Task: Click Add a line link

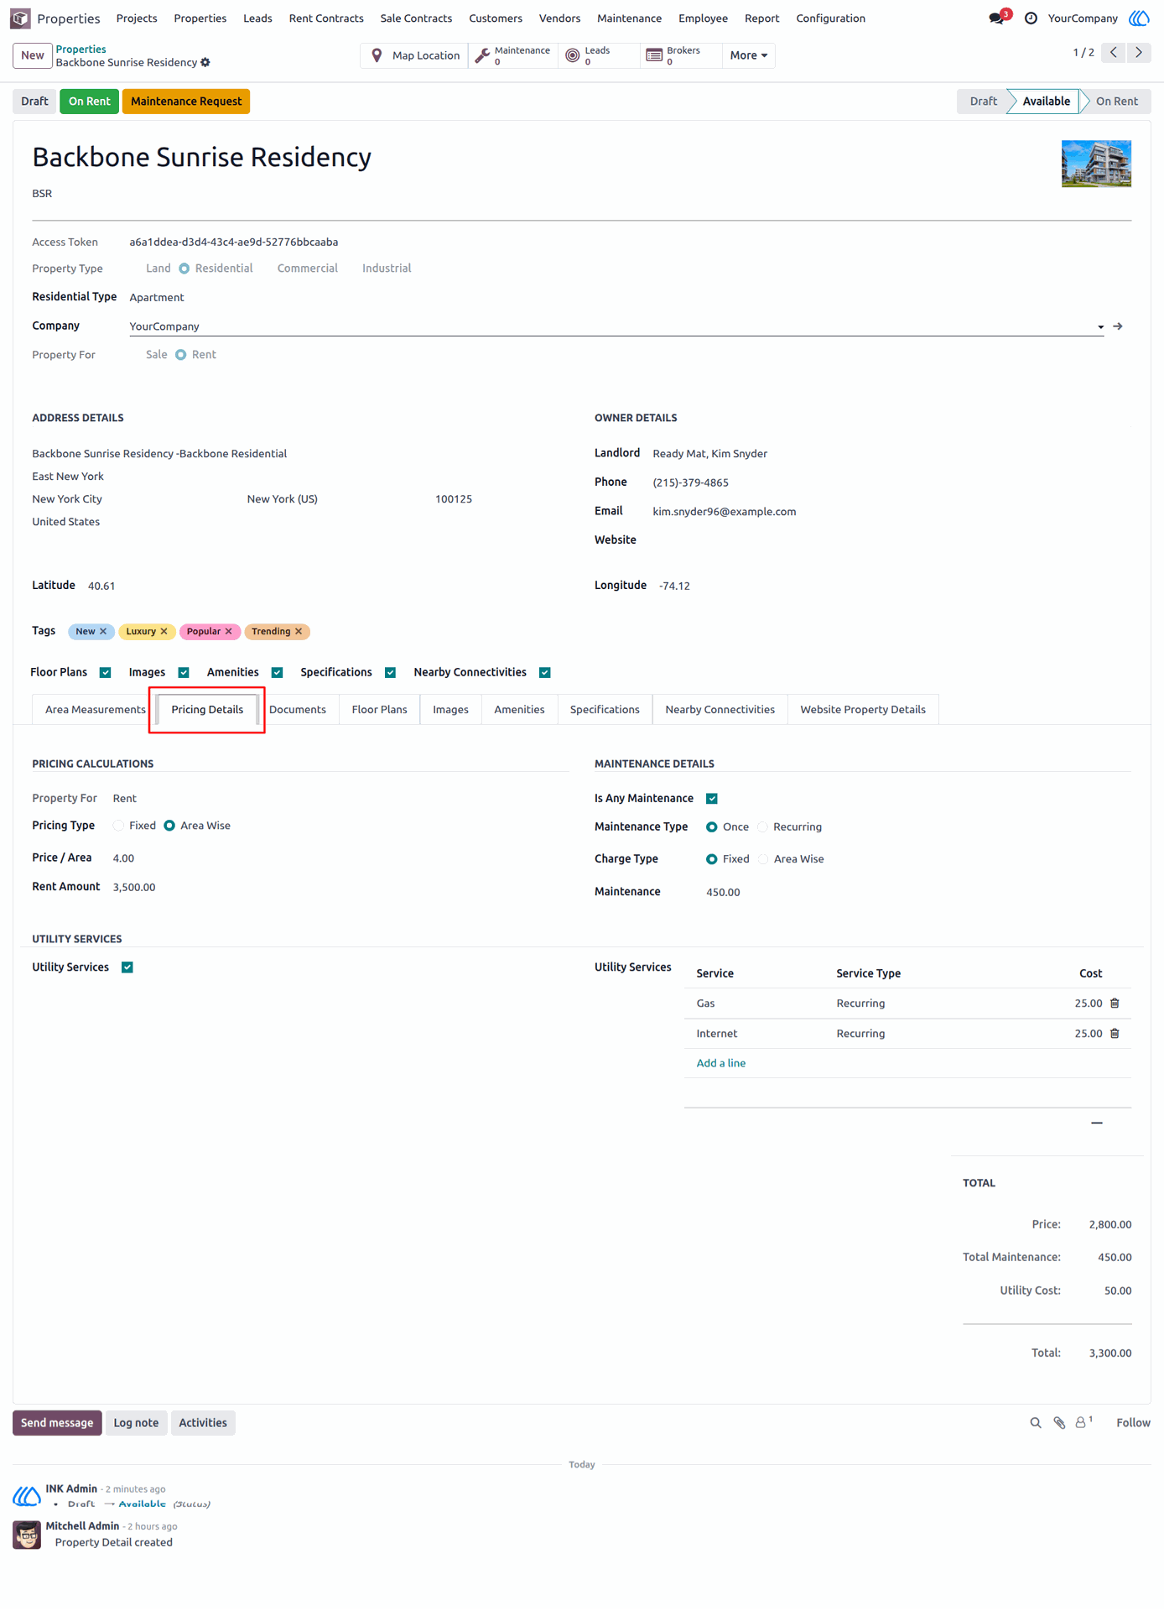Action: click(x=721, y=1063)
